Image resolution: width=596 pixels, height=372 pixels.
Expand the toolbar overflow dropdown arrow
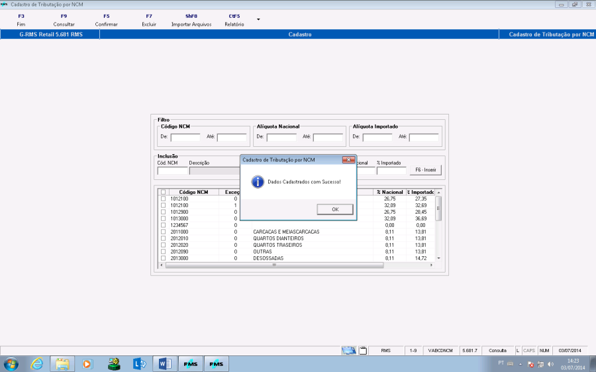[x=258, y=19]
